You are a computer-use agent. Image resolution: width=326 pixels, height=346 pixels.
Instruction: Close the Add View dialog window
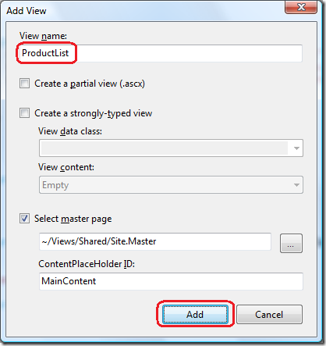coord(301,7)
